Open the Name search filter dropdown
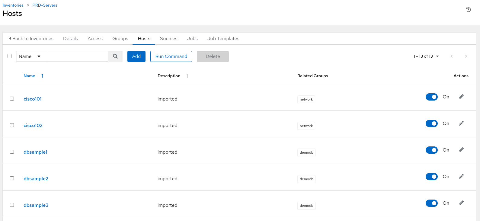480x221 pixels. click(x=31, y=56)
